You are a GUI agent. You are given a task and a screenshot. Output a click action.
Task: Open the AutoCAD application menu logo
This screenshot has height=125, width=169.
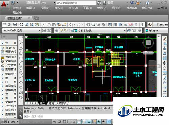click(4, 5)
